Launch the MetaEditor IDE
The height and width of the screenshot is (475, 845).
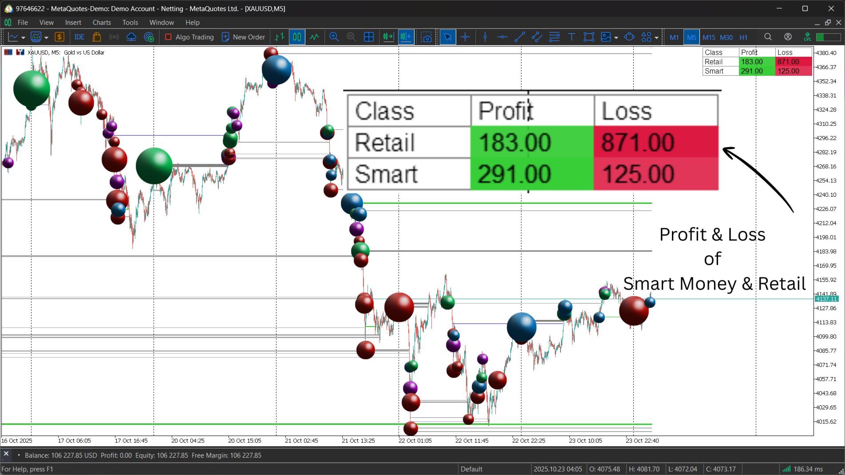pyautogui.click(x=79, y=37)
